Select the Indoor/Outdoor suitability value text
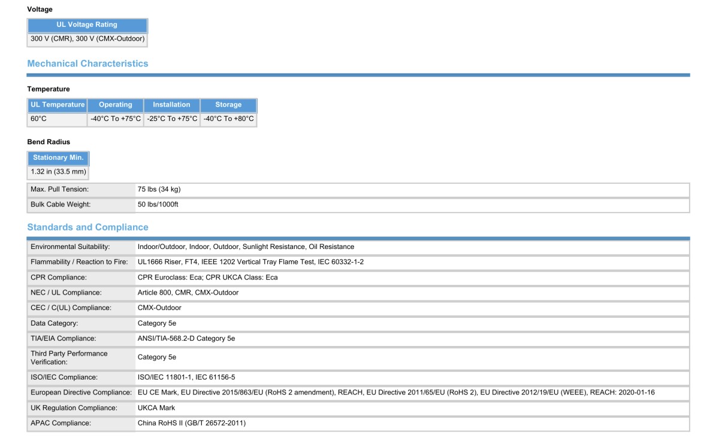The height and width of the screenshot is (437, 719). 246,247
